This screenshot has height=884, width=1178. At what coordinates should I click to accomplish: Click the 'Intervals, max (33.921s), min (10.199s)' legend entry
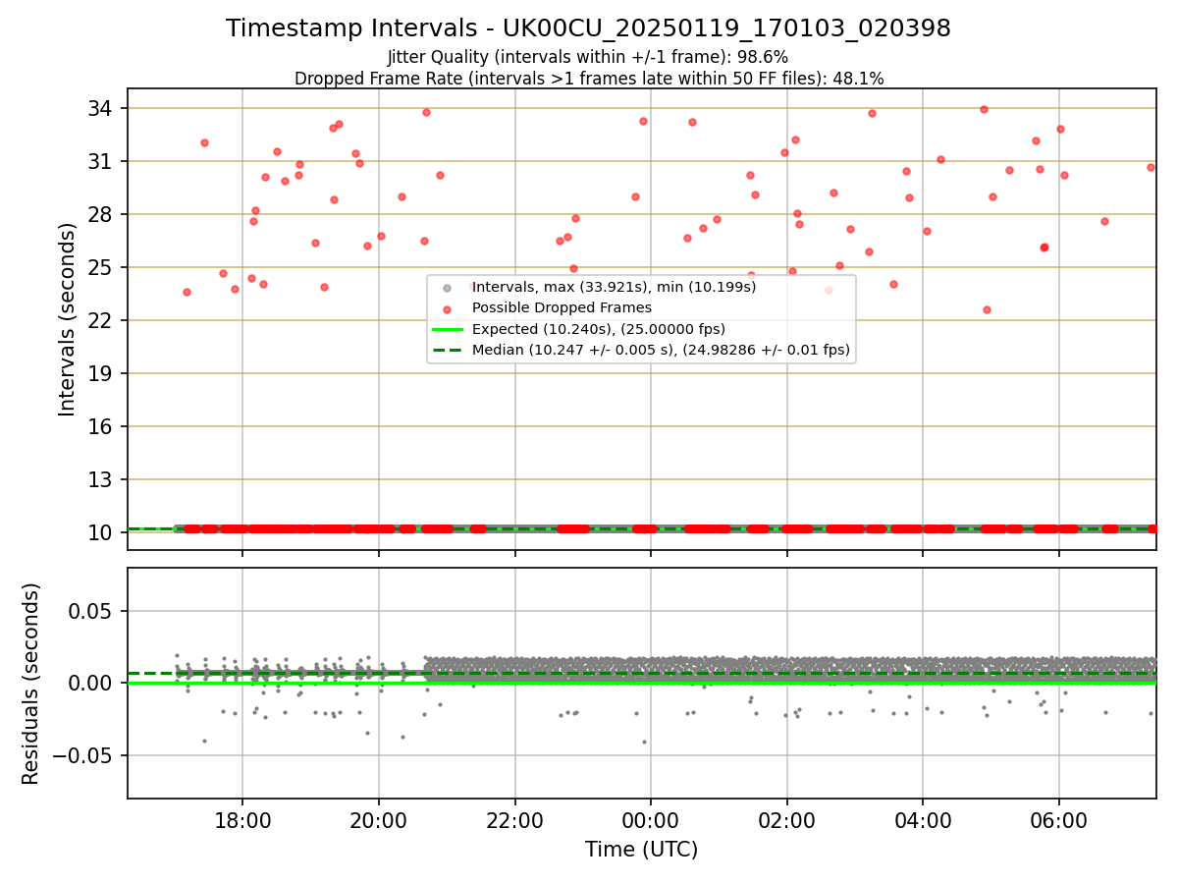coord(614,288)
